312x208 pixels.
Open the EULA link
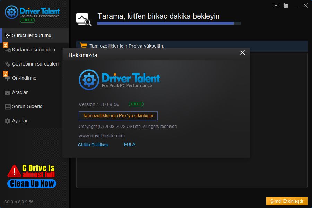point(130,145)
